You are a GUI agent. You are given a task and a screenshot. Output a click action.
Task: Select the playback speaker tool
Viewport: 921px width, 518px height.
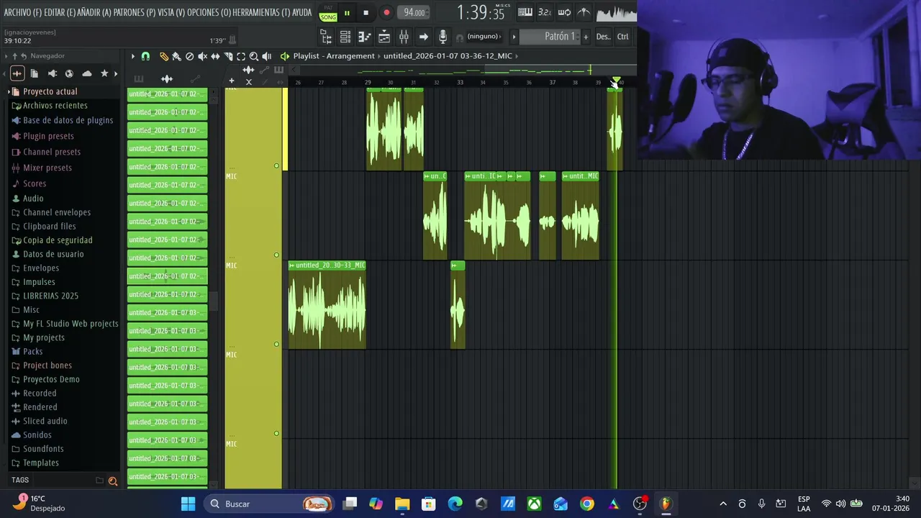coord(267,56)
